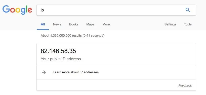206x95 pixels.
Task: Click the Google logo
Action: click(x=17, y=10)
